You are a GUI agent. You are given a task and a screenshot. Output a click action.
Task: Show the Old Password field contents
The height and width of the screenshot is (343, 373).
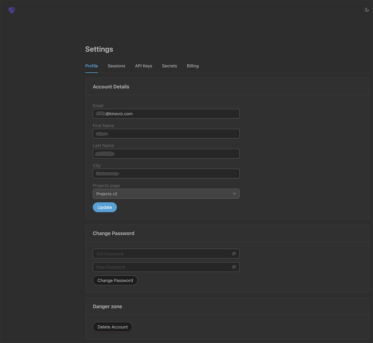[x=234, y=254]
